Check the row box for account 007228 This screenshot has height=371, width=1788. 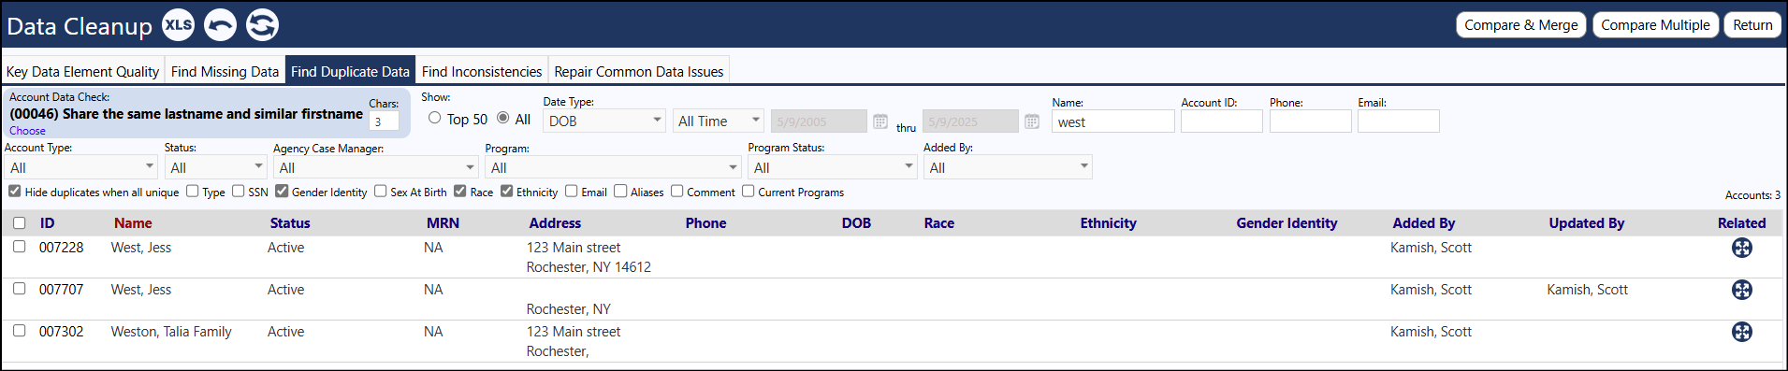coord(20,247)
